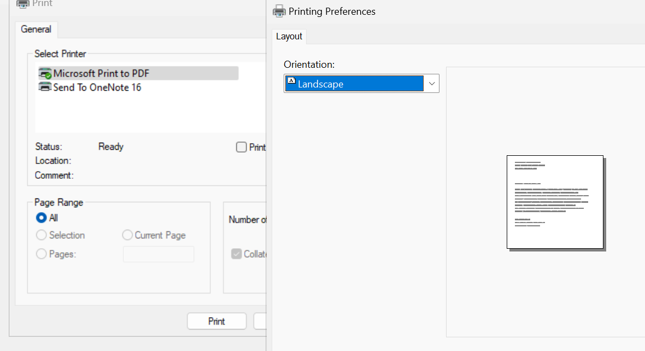
Task: Click the Send To OneNote 16 printer icon
Action: pyautogui.click(x=45, y=86)
